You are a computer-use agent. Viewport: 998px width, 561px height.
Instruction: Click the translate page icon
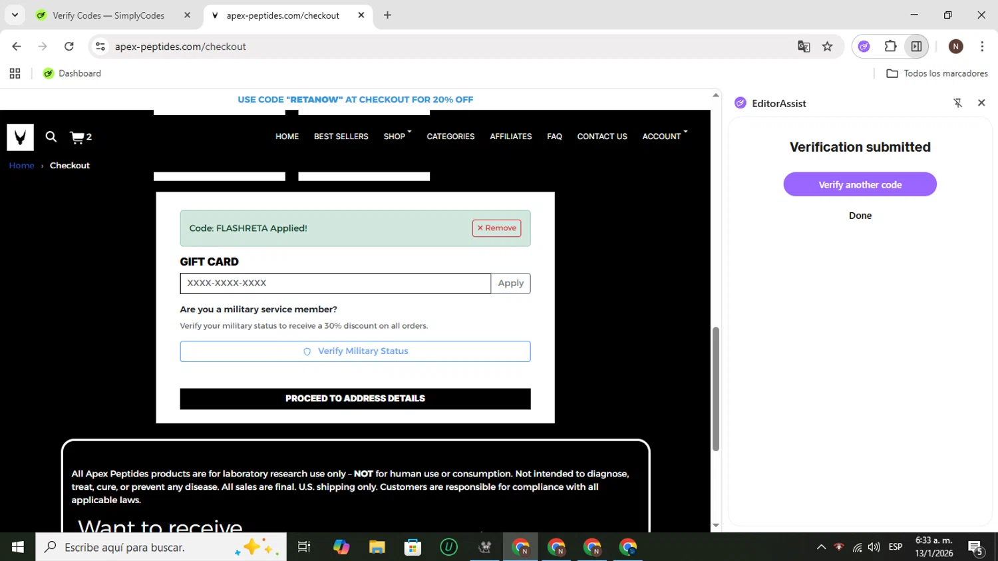804,47
